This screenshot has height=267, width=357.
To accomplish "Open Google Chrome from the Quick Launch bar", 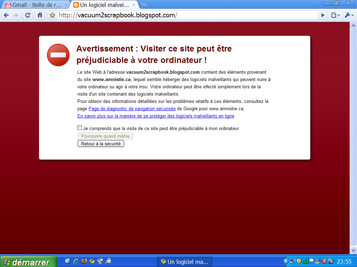I will pos(92,261).
